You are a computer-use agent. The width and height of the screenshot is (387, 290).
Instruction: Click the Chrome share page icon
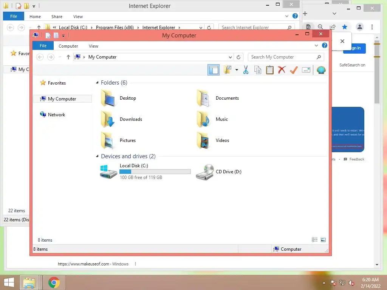pyautogui.click(x=333, y=27)
